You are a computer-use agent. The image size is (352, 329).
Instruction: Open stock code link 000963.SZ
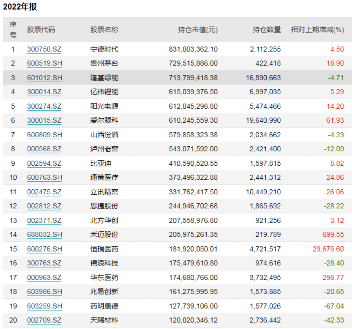pos(44,278)
